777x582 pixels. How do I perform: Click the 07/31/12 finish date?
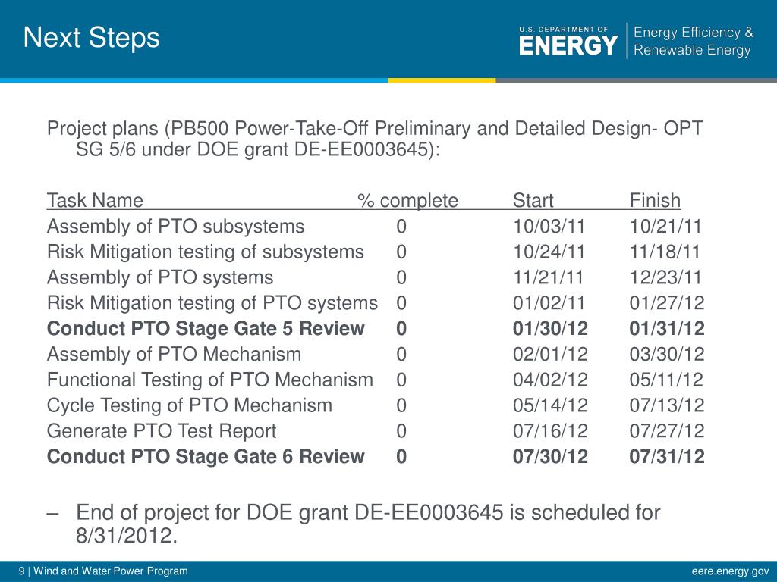point(666,456)
